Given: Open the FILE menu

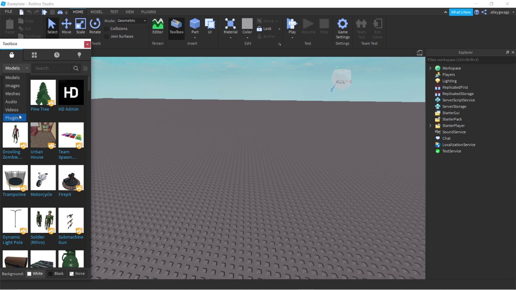Looking at the screenshot, I should pos(8,12).
